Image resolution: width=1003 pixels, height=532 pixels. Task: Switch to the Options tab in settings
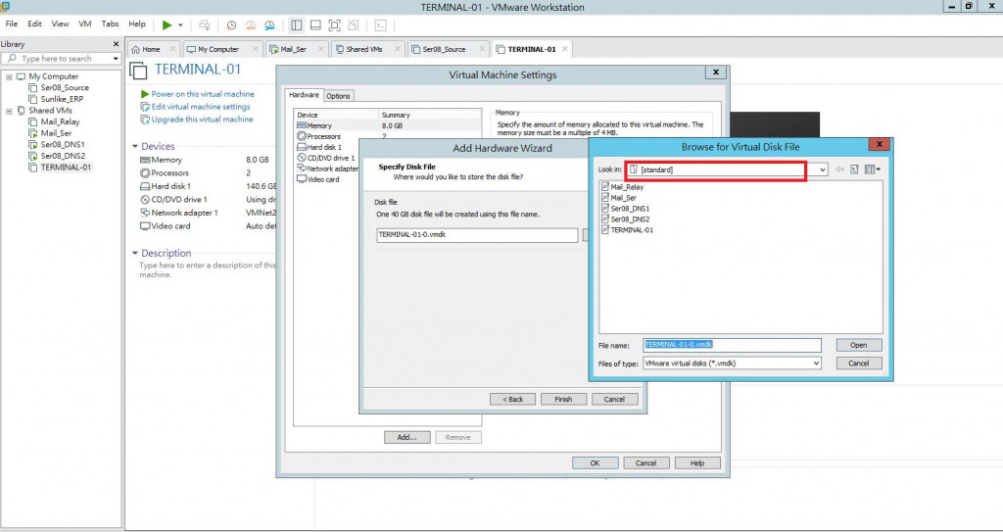[x=338, y=96]
